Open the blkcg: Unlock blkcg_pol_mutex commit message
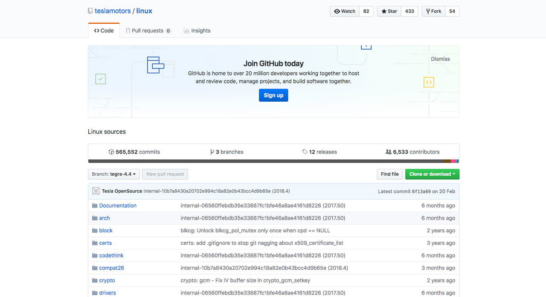The height and width of the screenshot is (297, 546). pos(256,231)
